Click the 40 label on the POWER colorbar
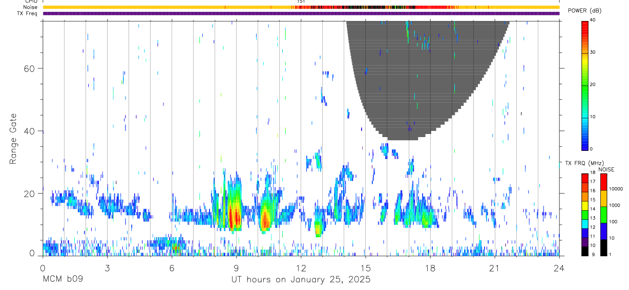 point(593,20)
